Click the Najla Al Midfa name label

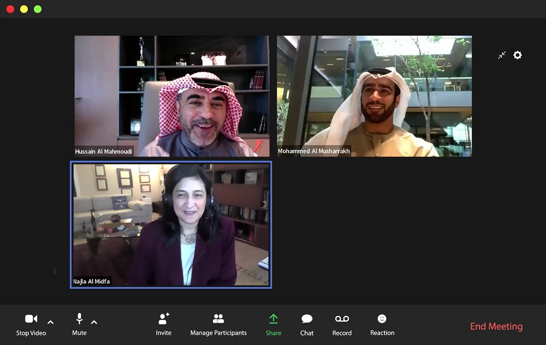coord(92,282)
